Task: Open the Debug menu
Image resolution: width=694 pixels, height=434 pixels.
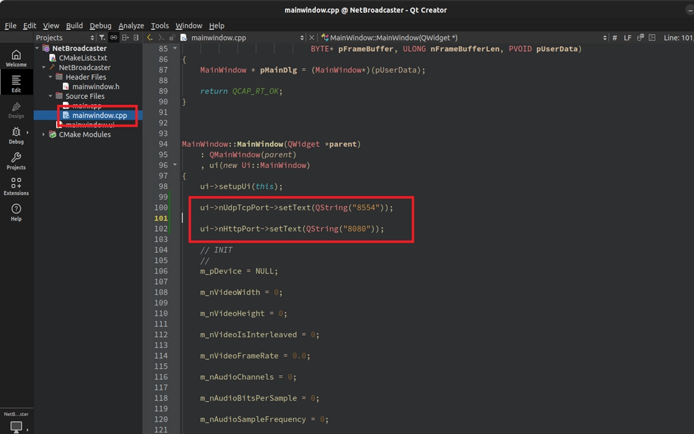Action: [100, 25]
